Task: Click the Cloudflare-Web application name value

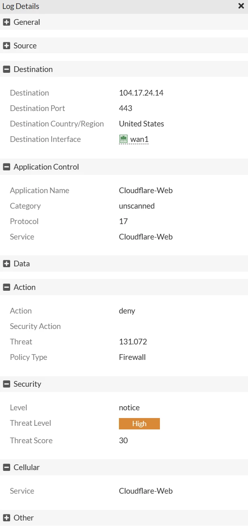Action: (x=146, y=190)
